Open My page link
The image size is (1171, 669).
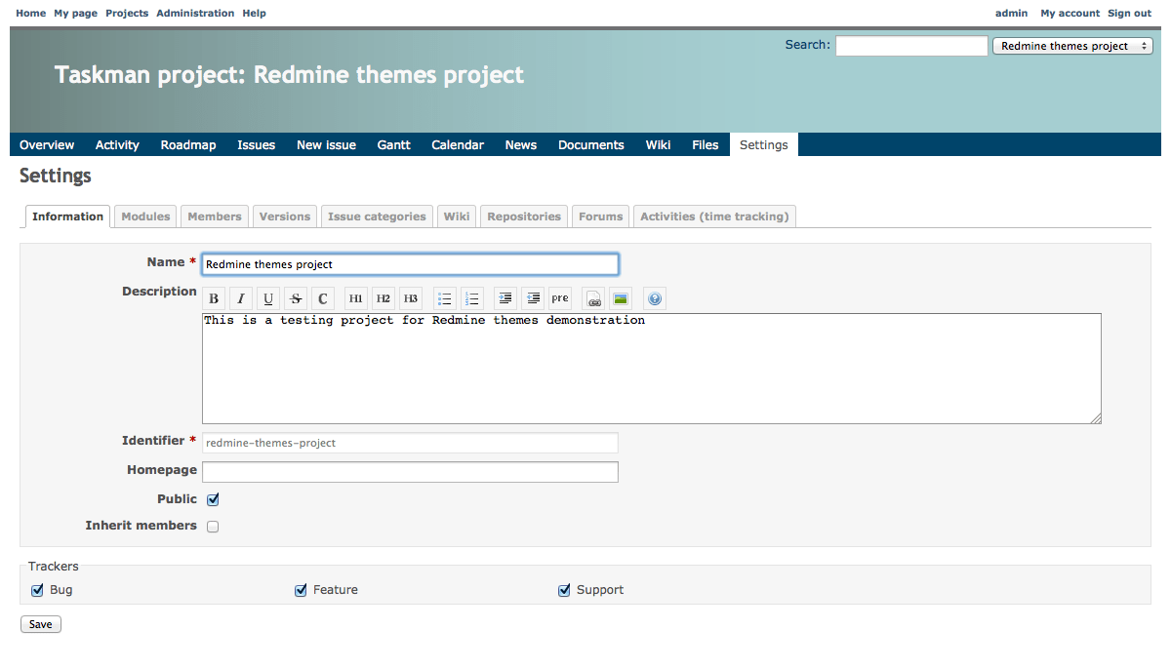[76, 14]
